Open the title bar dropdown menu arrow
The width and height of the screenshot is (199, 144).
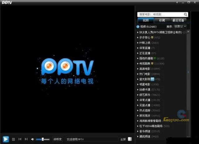point(177,2)
